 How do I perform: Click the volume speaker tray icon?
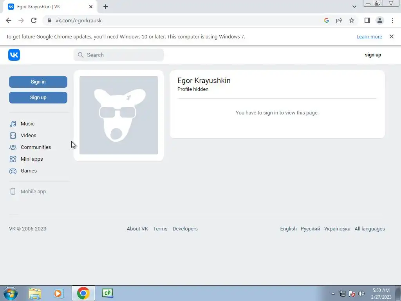[x=361, y=294]
